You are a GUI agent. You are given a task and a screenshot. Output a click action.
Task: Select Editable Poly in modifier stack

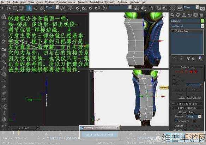(x=182, y=31)
